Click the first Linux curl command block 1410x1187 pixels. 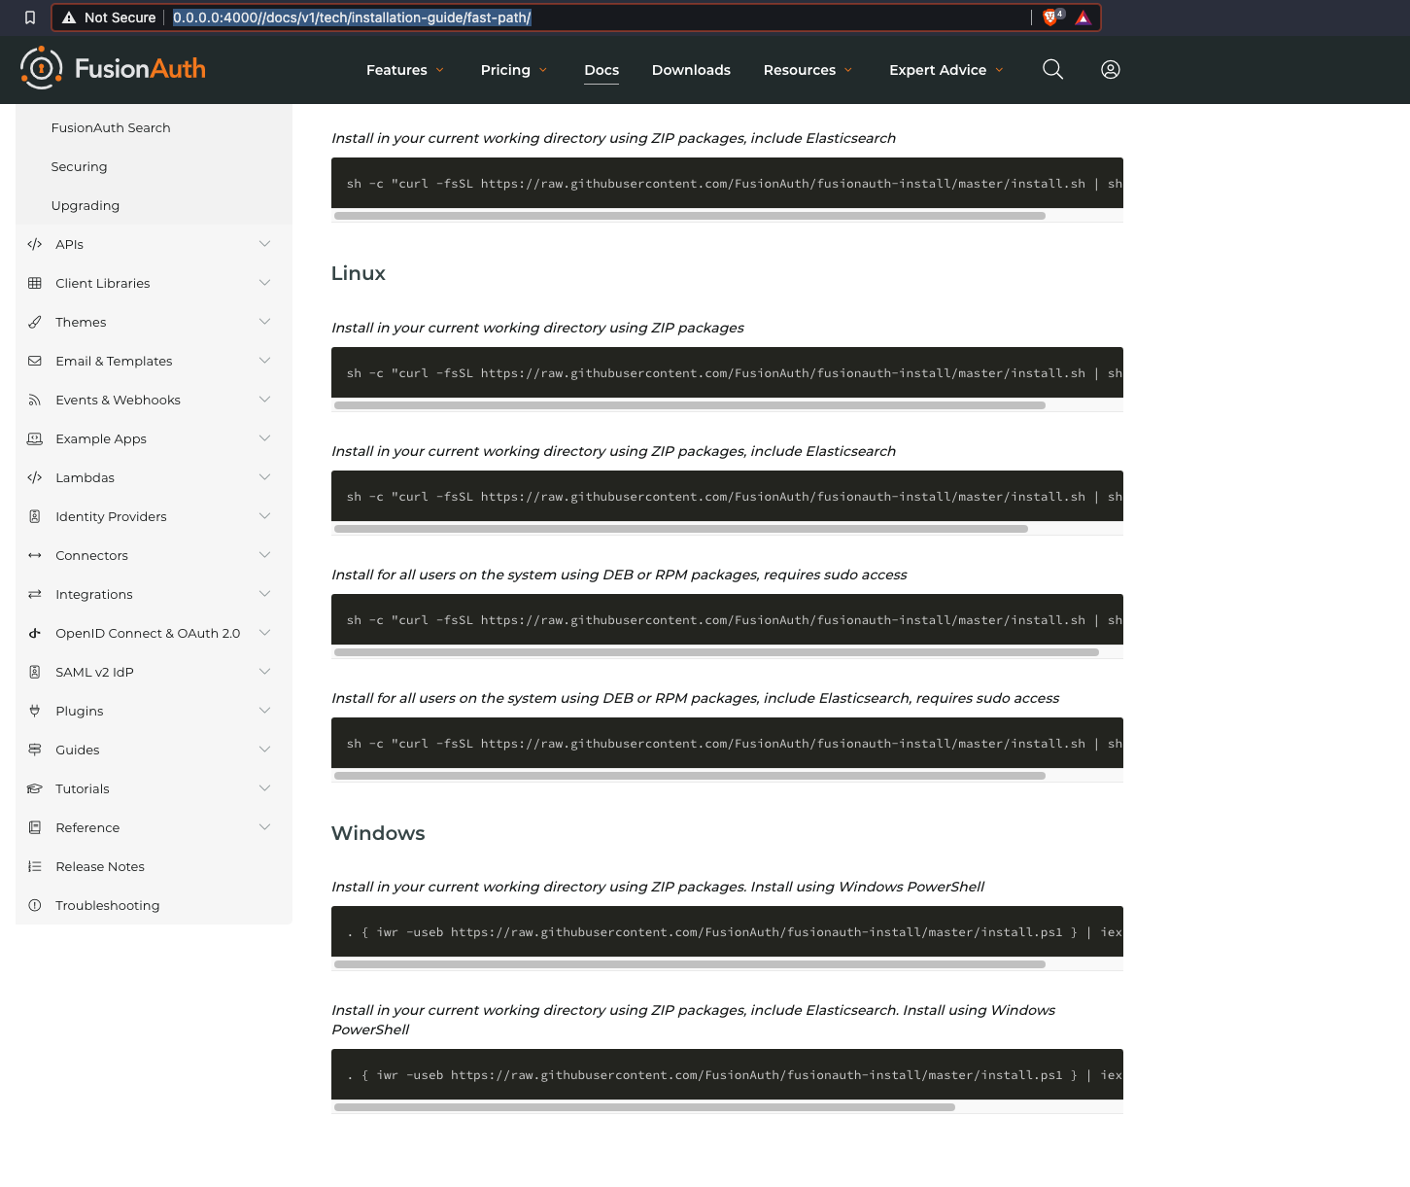click(x=727, y=373)
